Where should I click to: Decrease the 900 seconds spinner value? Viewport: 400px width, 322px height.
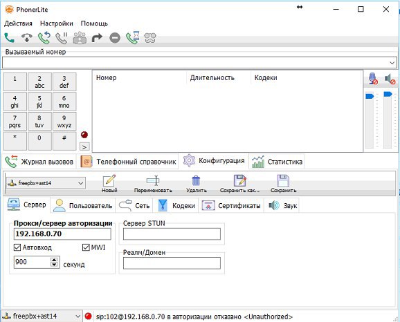coord(54,265)
